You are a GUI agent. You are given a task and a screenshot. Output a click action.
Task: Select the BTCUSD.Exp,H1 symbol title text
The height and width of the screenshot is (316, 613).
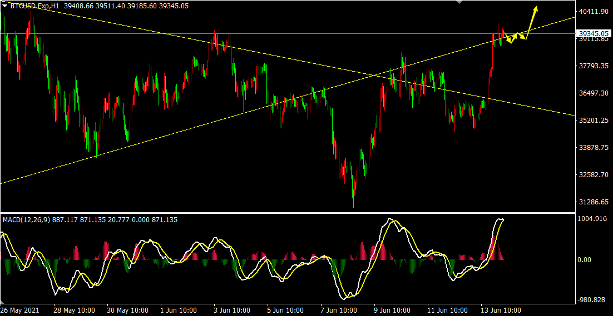[36, 6]
